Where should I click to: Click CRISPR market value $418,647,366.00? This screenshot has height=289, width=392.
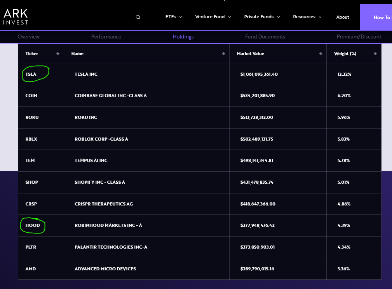pos(258,204)
